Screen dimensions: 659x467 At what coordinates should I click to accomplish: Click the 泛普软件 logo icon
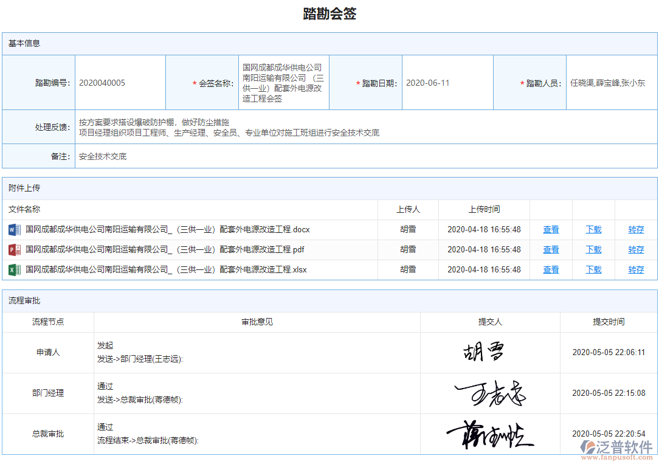point(587,447)
